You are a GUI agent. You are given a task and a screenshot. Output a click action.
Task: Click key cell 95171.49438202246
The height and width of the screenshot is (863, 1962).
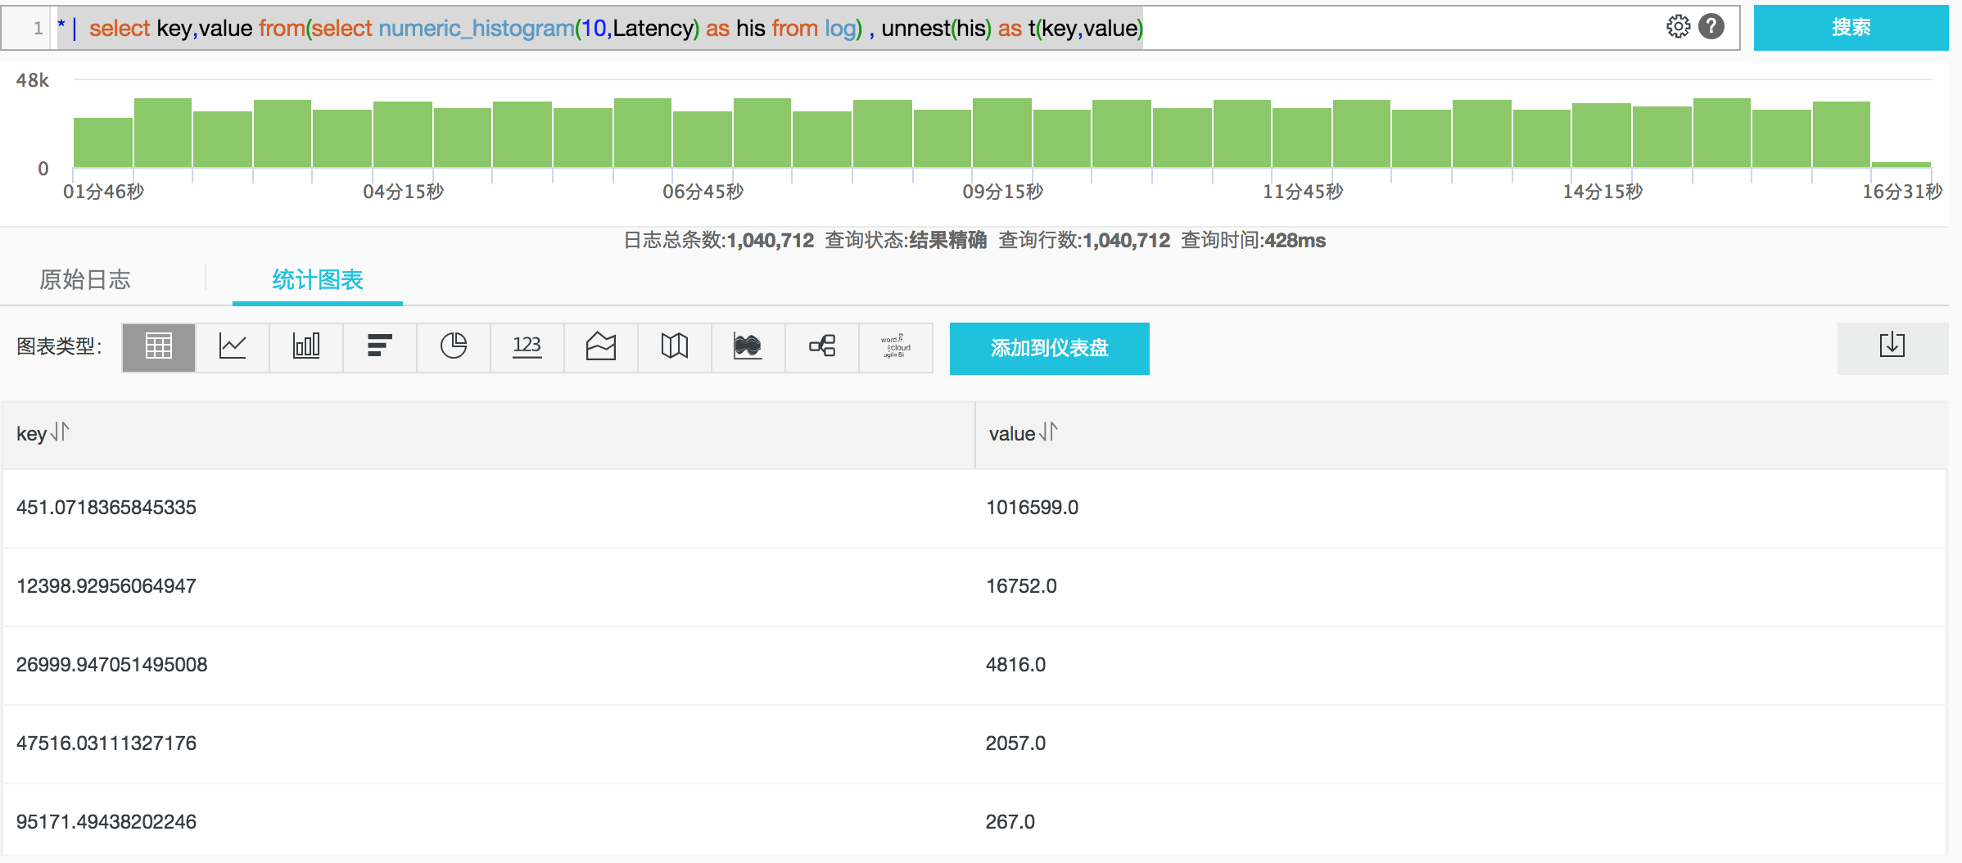tap(106, 822)
